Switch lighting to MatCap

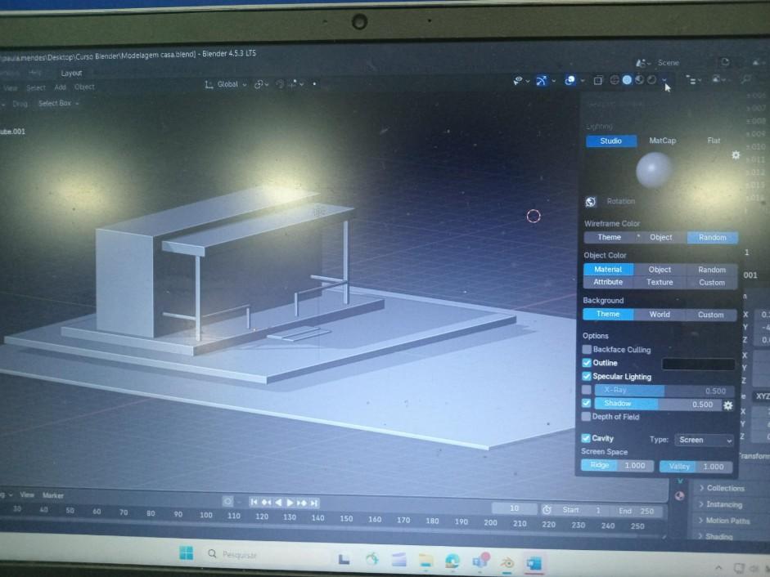coord(663,141)
